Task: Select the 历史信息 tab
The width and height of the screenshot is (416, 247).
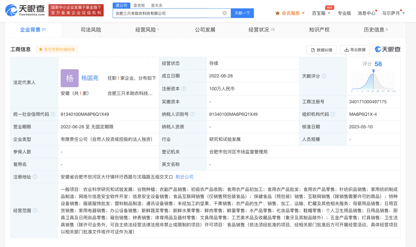Action: tap(376, 30)
